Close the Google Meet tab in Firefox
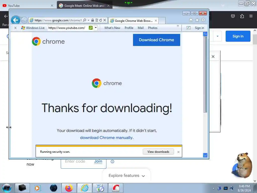Viewport: 257px width, 193px height. (108, 6)
